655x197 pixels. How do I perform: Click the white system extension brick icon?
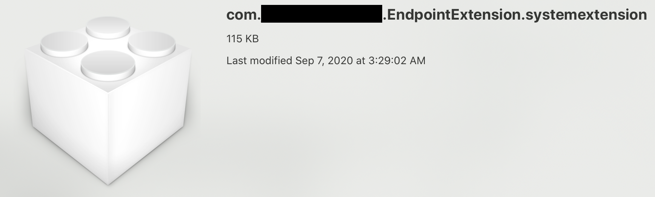tap(108, 100)
